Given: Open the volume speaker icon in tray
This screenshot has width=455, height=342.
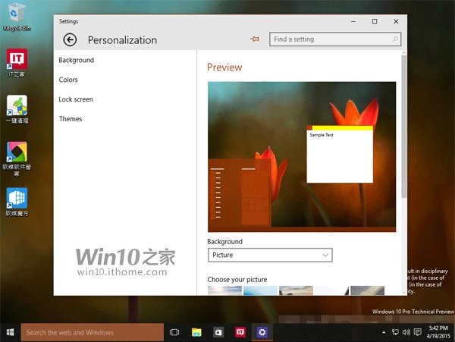Looking at the screenshot, I should click(406, 332).
